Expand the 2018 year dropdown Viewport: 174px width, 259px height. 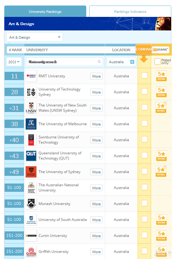coord(14,62)
